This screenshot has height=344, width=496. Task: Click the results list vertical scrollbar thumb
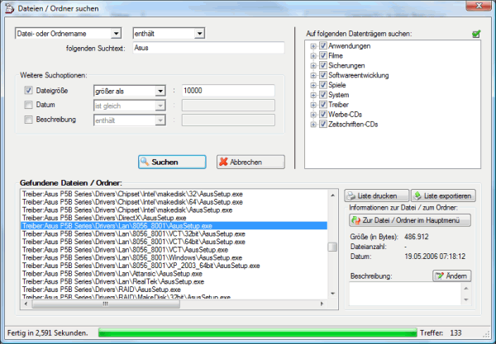coord(332,247)
